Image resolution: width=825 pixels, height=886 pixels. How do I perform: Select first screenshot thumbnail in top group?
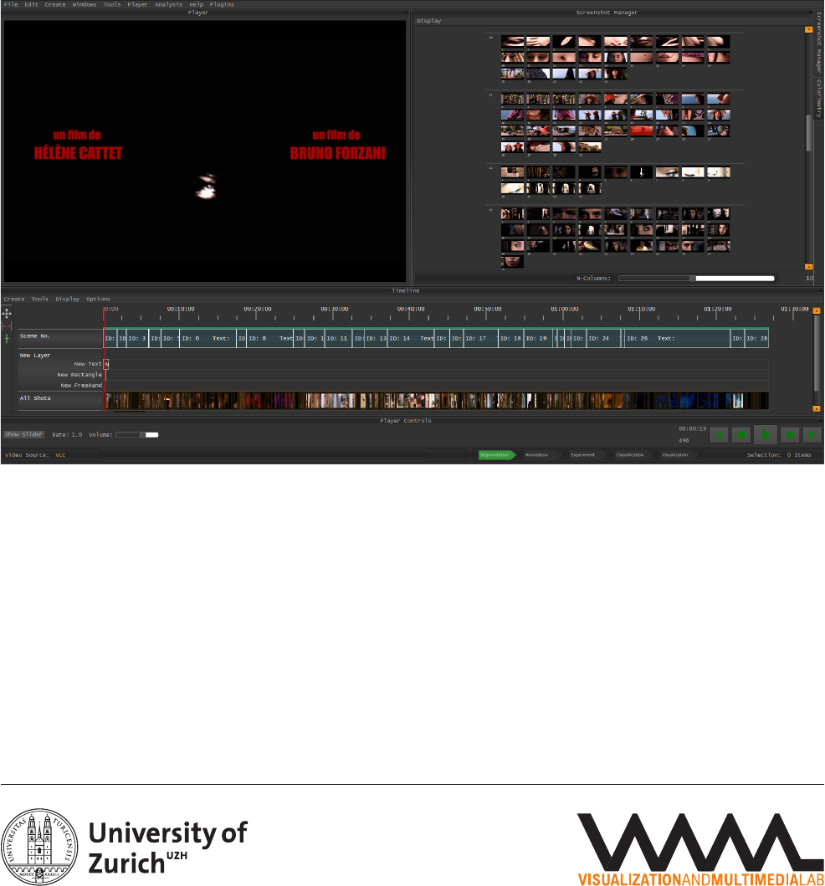513,41
